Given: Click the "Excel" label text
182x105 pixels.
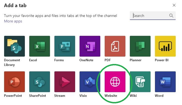Looking at the screenshot, I should click(x=33, y=60).
